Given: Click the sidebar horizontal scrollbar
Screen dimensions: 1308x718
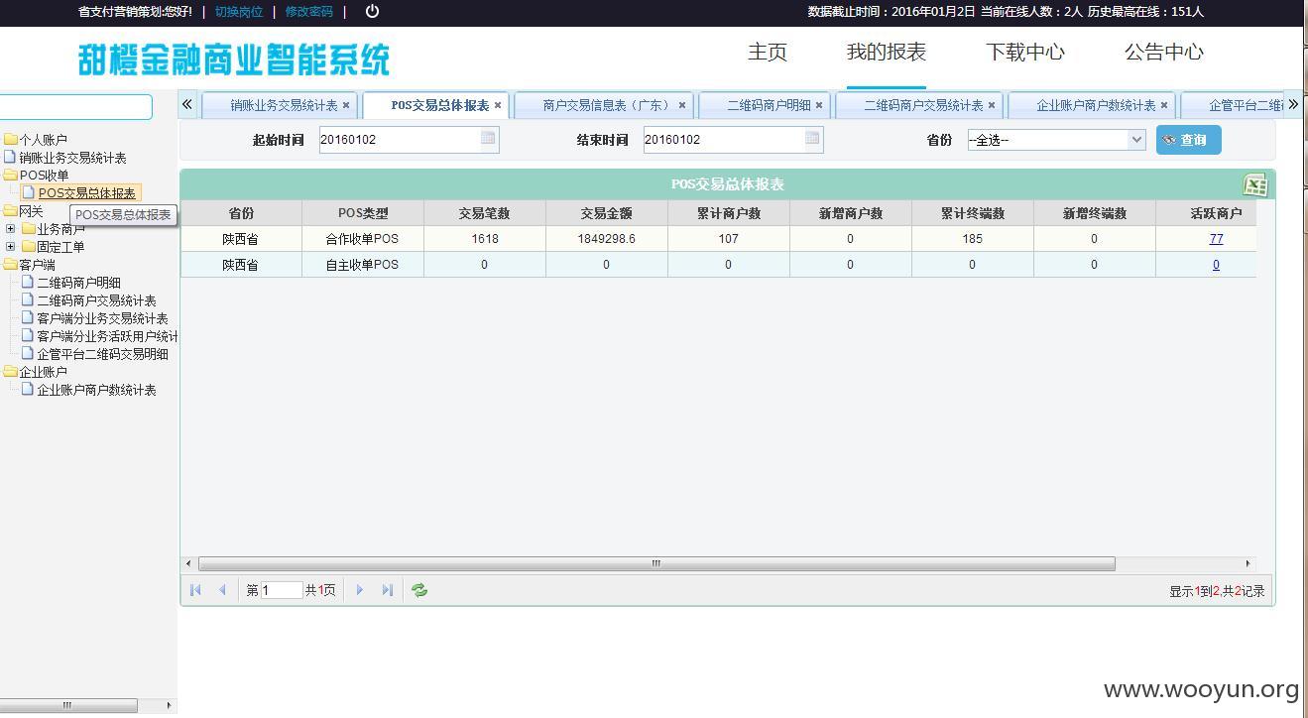Looking at the screenshot, I should pyautogui.click(x=69, y=706).
